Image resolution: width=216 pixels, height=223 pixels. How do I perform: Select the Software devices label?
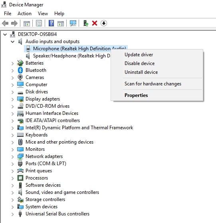pos(43,185)
